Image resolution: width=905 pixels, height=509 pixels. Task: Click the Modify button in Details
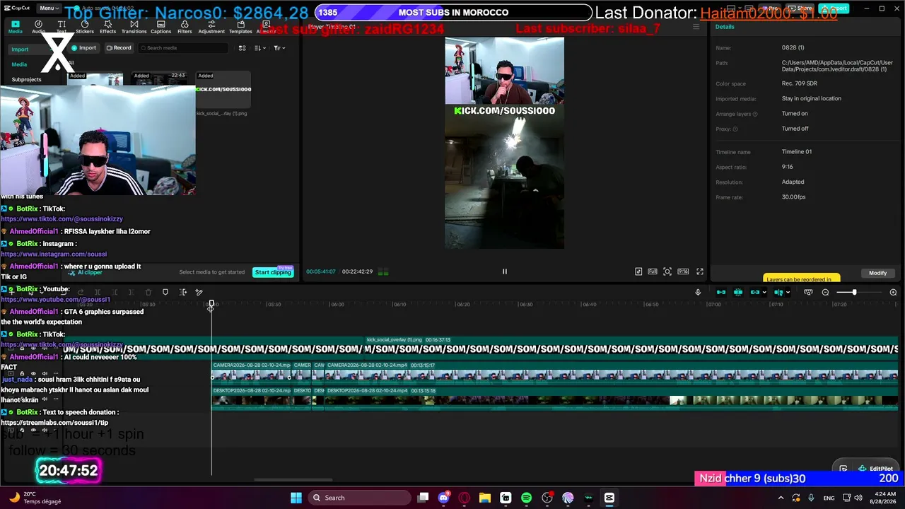[x=877, y=273]
